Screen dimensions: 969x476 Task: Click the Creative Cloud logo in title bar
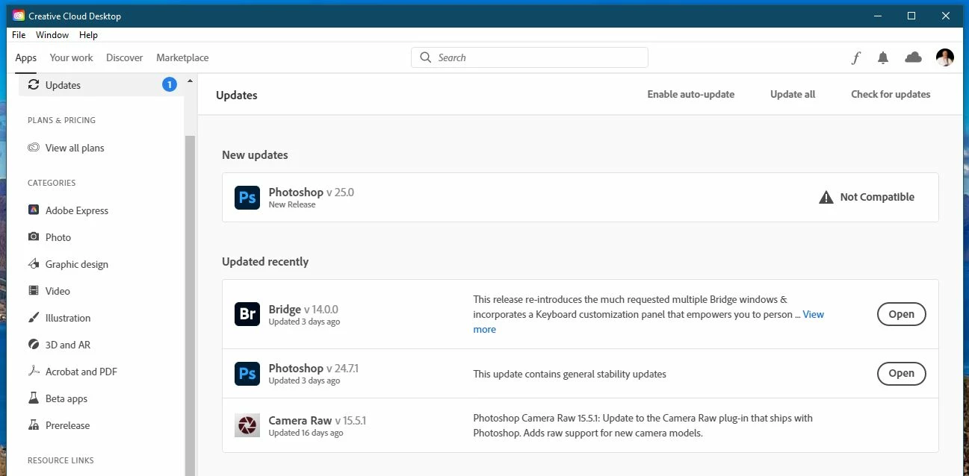19,16
